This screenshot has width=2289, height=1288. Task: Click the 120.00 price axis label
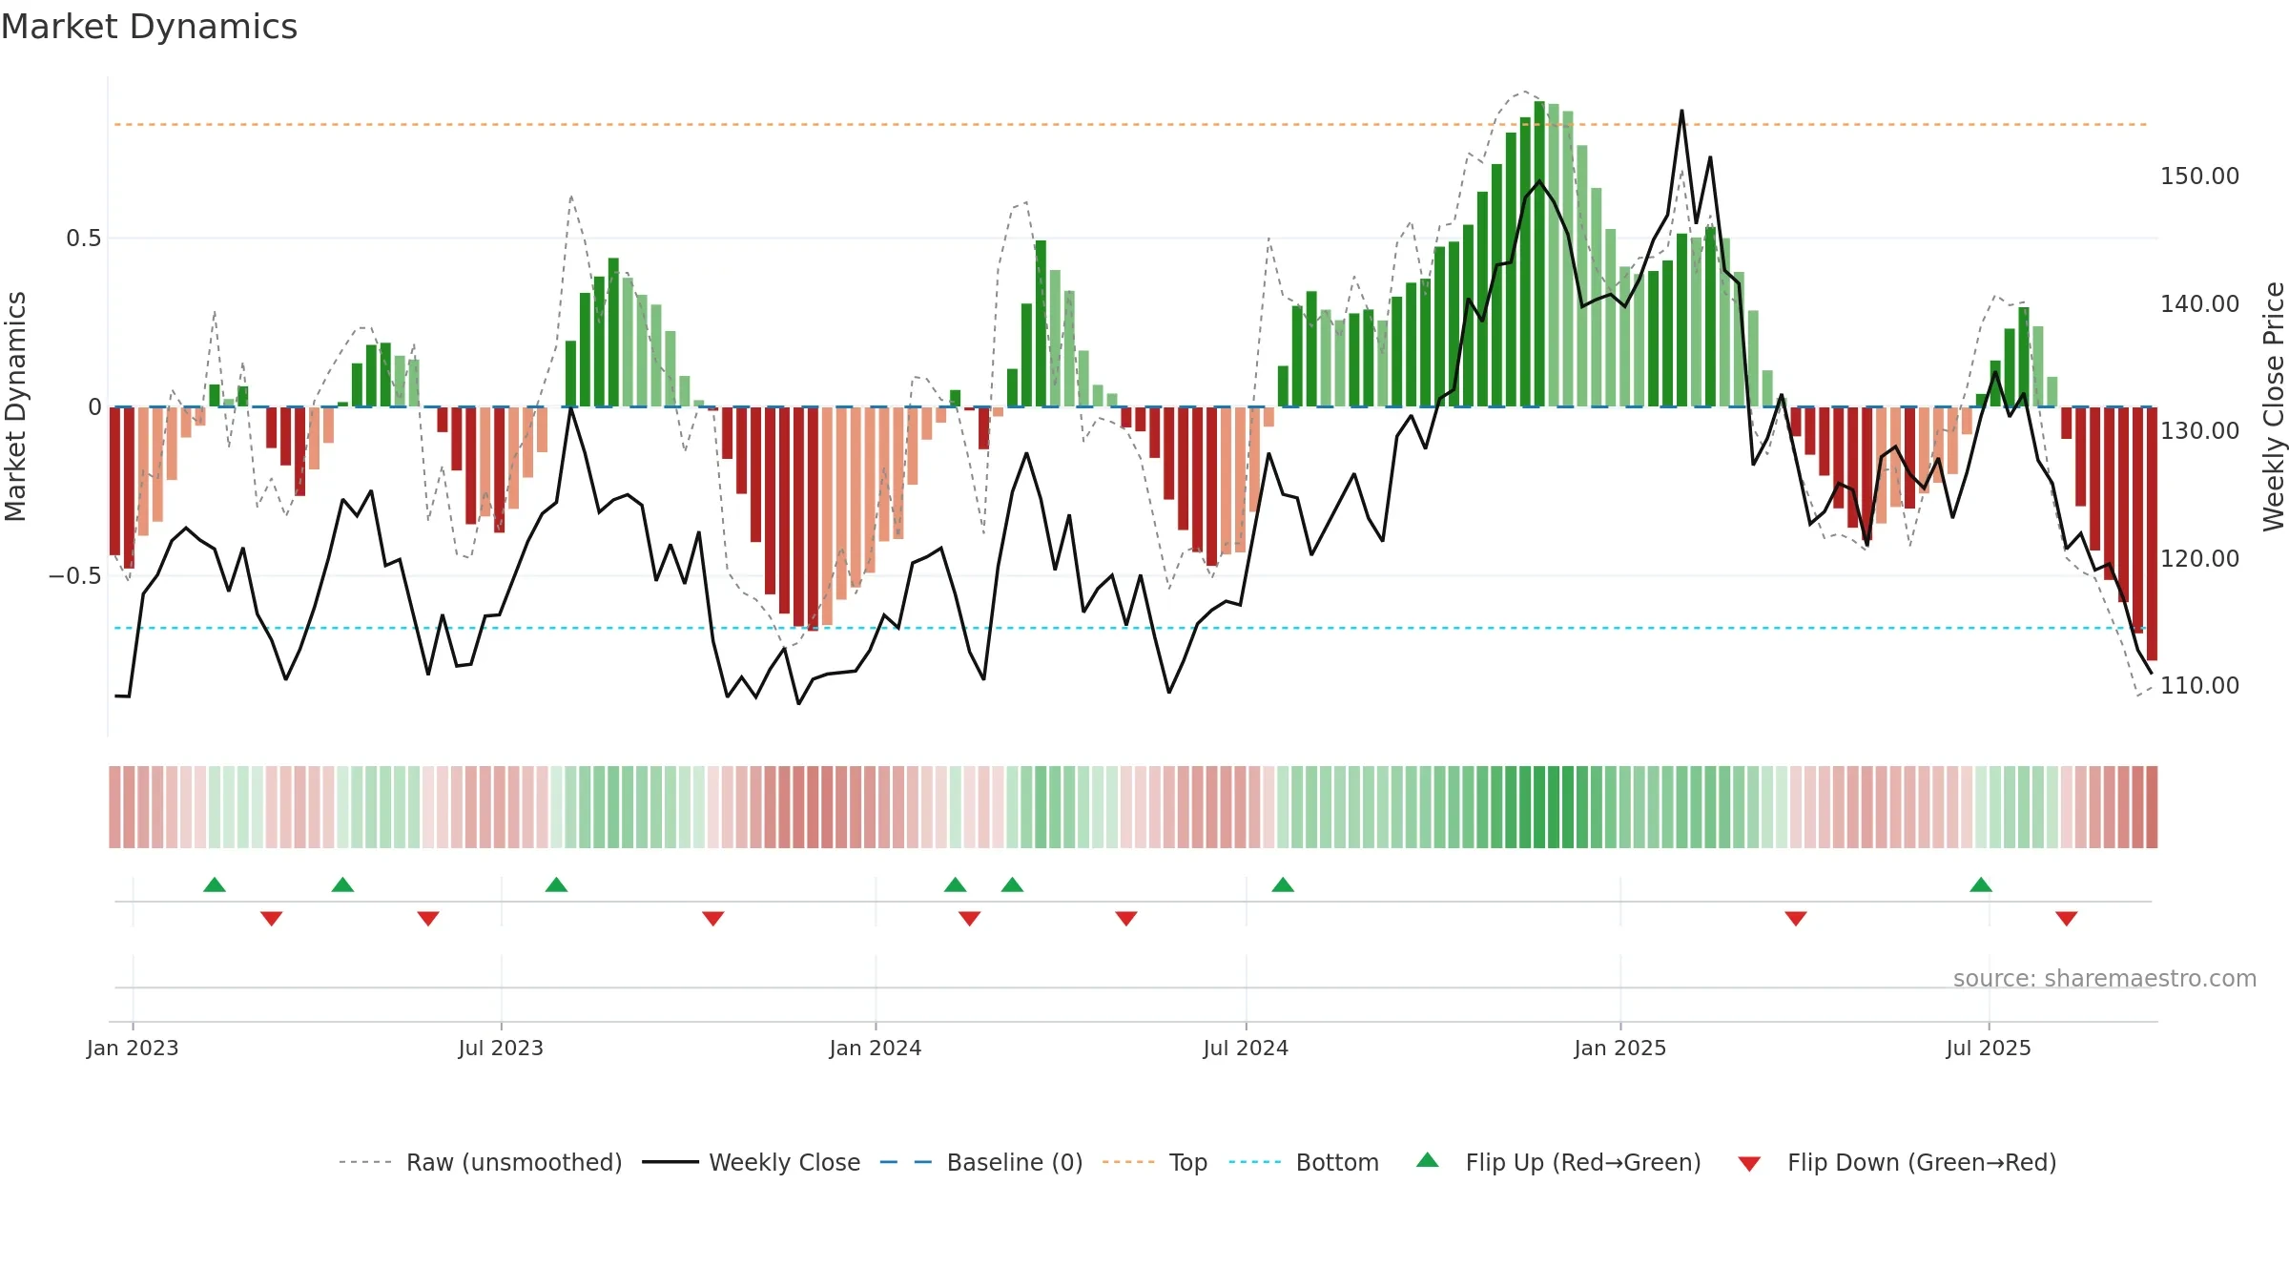tap(2199, 559)
